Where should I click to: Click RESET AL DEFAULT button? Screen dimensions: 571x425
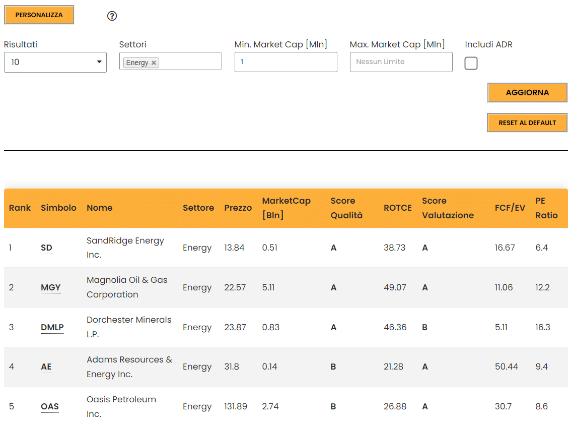[x=527, y=123]
